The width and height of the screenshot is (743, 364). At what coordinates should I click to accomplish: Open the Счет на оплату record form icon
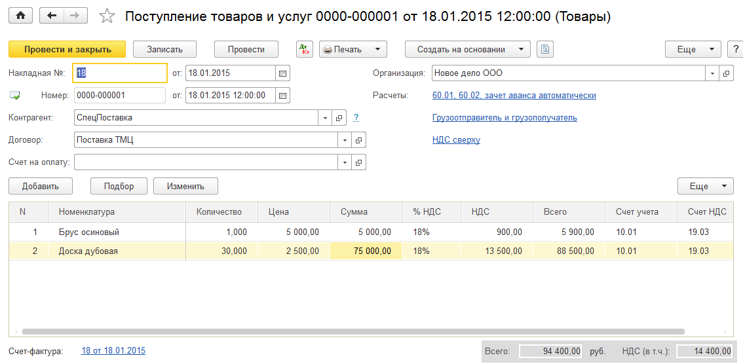tap(358, 162)
